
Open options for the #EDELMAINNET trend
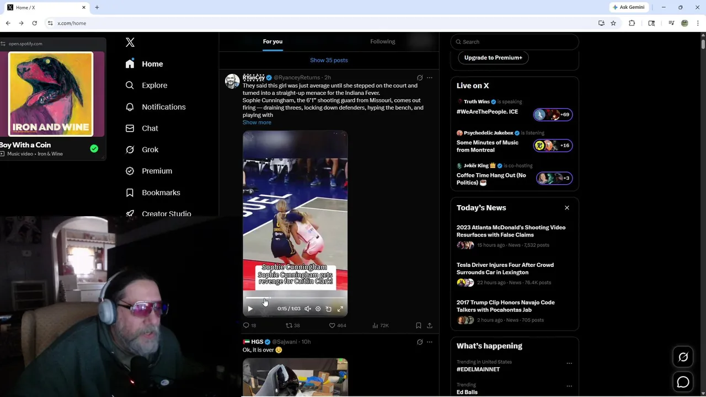click(x=569, y=363)
